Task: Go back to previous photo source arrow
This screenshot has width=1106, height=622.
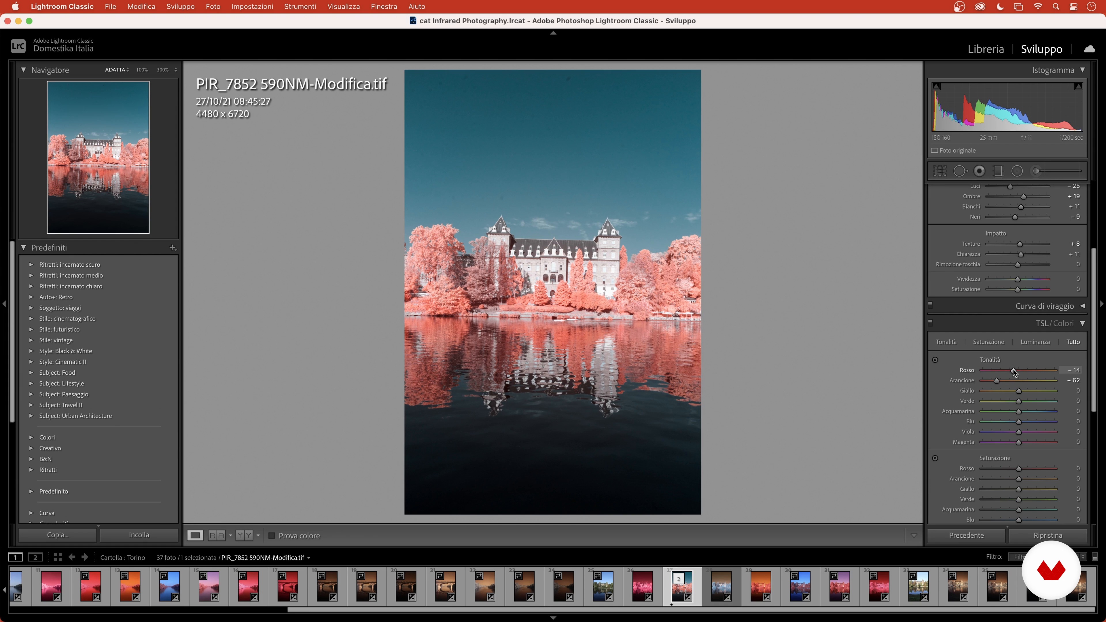Action: coord(72,557)
